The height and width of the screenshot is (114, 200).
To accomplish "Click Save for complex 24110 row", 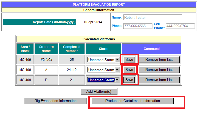I will (x=129, y=70).
